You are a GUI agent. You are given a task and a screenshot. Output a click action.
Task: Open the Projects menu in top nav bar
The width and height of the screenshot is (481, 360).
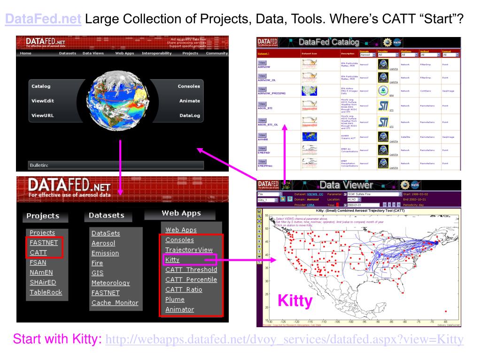[x=190, y=53]
